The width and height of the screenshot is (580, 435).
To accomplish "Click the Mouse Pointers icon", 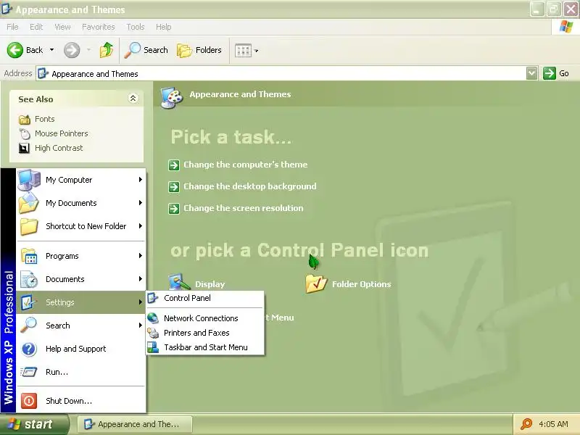I will [25, 133].
